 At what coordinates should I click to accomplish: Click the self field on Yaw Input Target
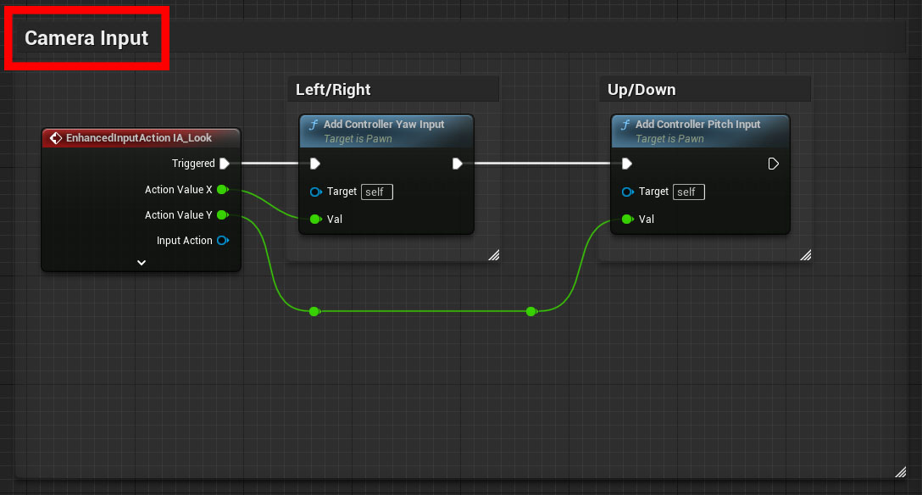[x=377, y=192]
